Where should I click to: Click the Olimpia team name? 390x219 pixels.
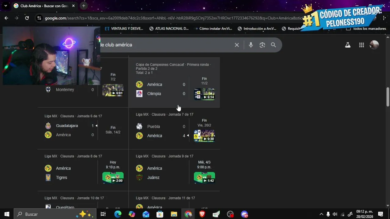154,94
